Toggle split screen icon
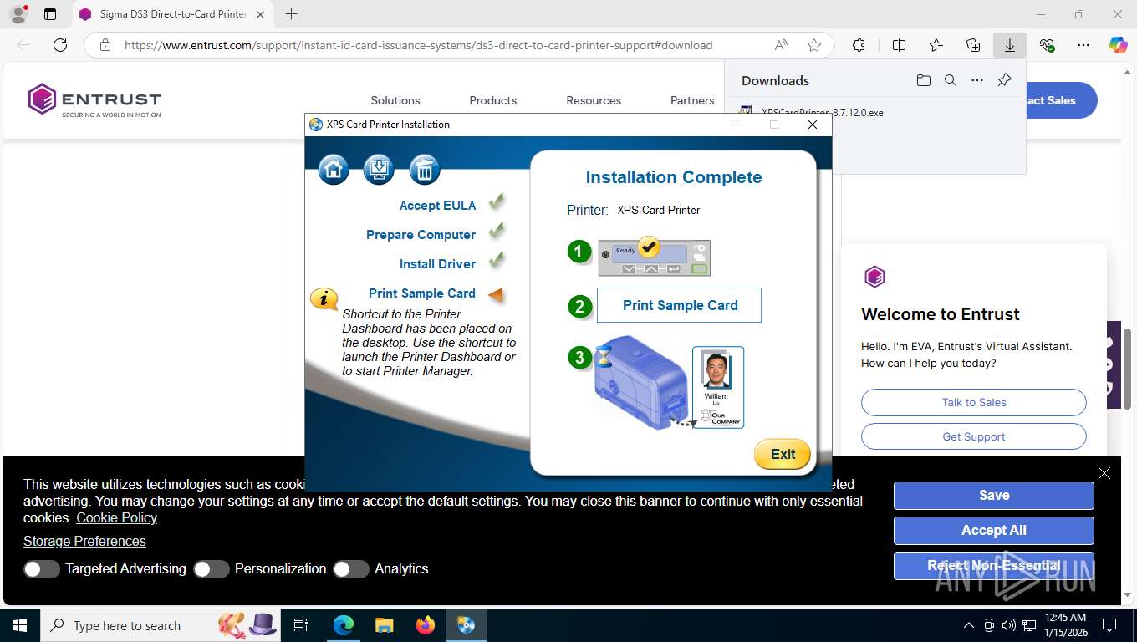 899,45
